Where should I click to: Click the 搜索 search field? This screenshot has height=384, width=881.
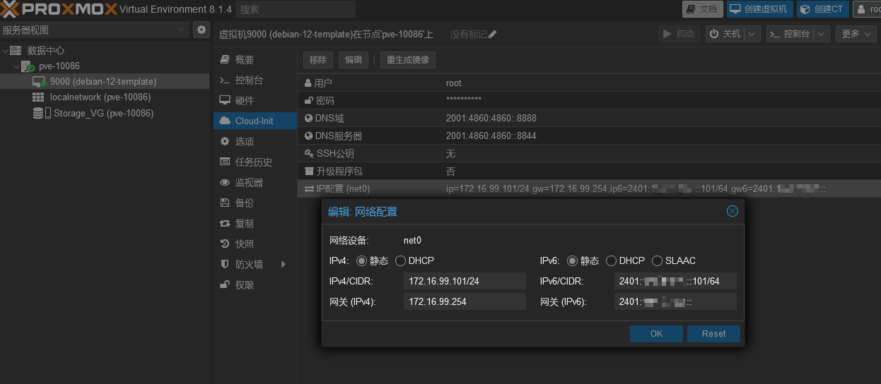(x=295, y=9)
